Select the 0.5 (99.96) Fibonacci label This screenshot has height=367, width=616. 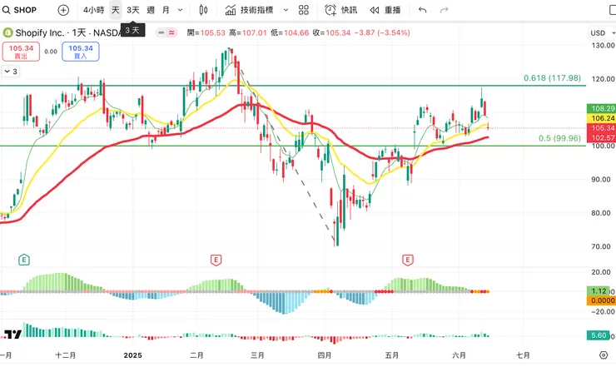pyautogui.click(x=559, y=138)
